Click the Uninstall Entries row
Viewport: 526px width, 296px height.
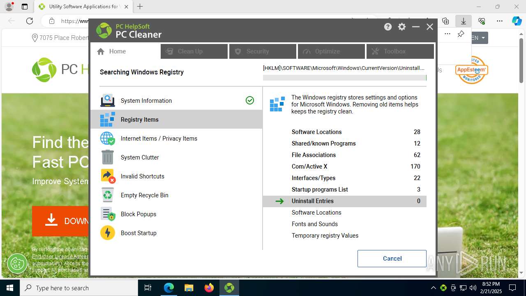(345, 201)
